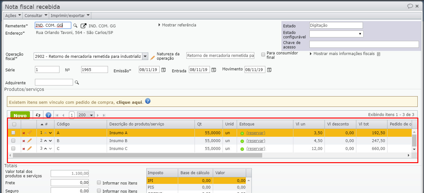
Task: Expand Mostrar referência
Action: pos(177,25)
